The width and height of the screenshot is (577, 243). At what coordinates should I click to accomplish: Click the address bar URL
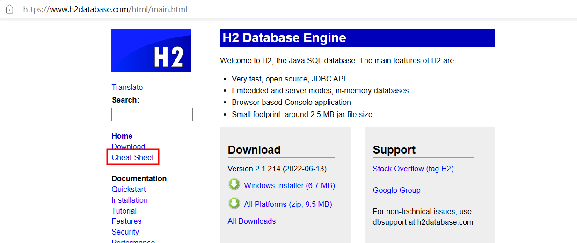pos(105,9)
